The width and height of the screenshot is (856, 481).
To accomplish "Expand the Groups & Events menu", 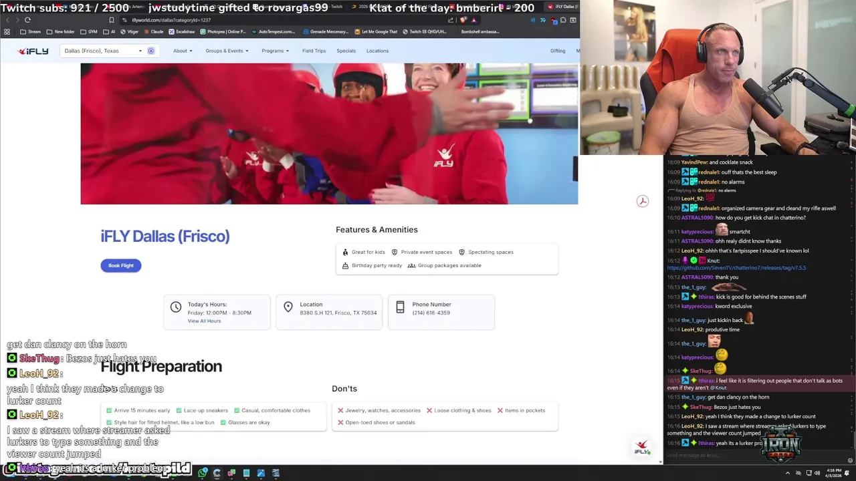I will [227, 51].
